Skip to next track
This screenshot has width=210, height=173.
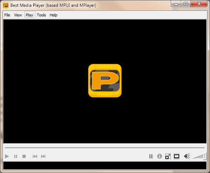pos(43,157)
